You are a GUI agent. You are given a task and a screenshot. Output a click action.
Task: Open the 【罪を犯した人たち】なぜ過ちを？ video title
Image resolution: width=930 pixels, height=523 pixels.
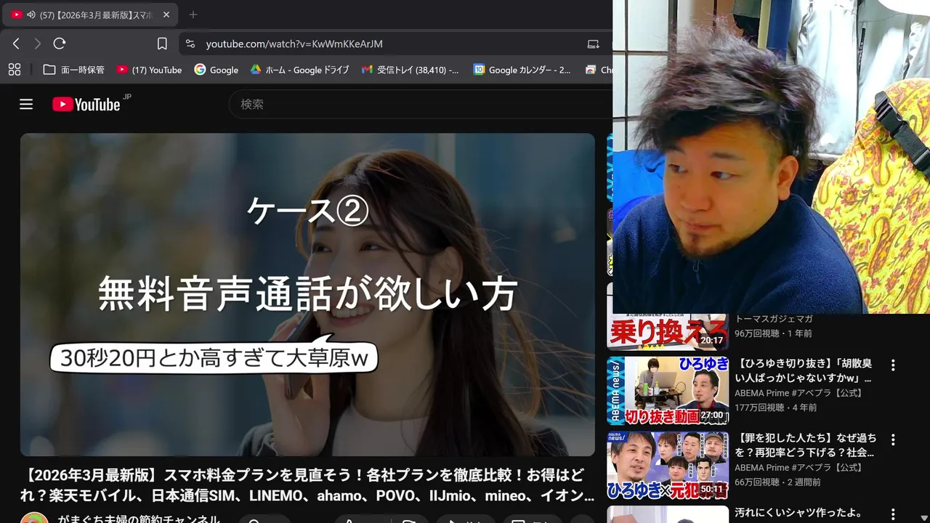[x=805, y=445]
